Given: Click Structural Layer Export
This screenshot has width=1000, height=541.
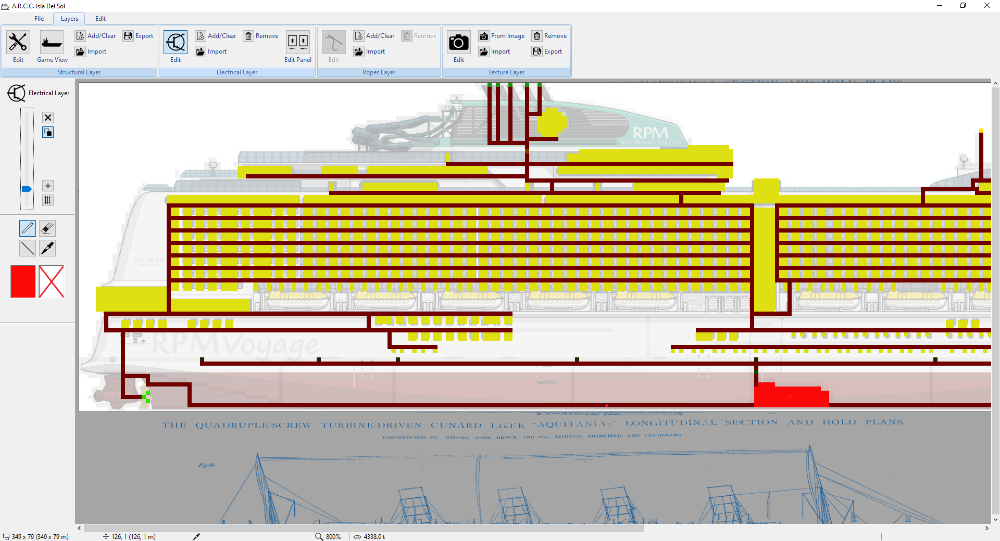Looking at the screenshot, I should (139, 36).
